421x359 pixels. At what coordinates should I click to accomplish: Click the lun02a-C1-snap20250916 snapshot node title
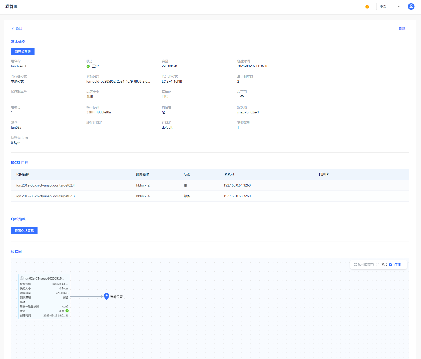click(44, 278)
